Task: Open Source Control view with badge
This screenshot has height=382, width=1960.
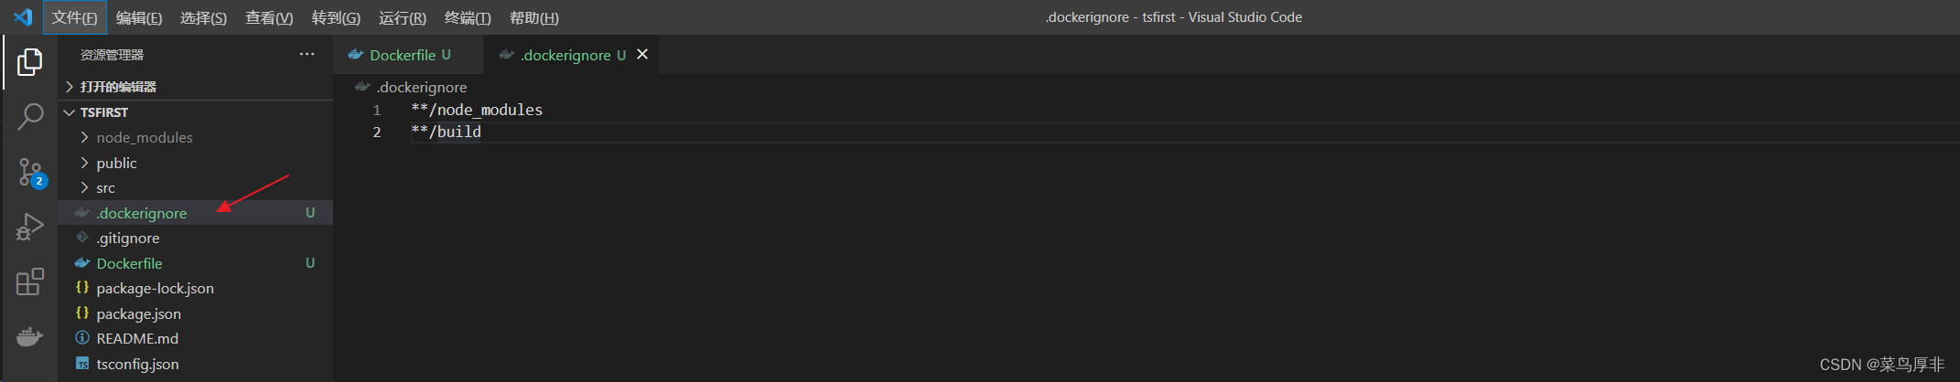Action: click(29, 171)
